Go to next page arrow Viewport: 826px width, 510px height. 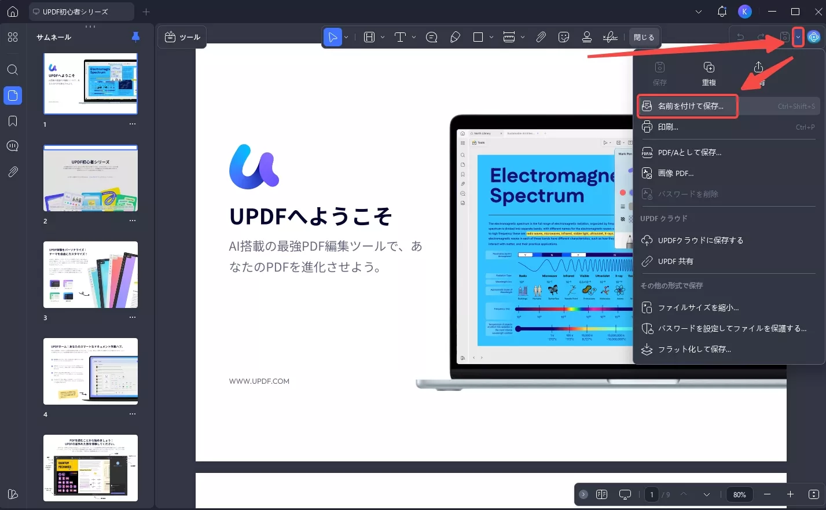coord(707,494)
